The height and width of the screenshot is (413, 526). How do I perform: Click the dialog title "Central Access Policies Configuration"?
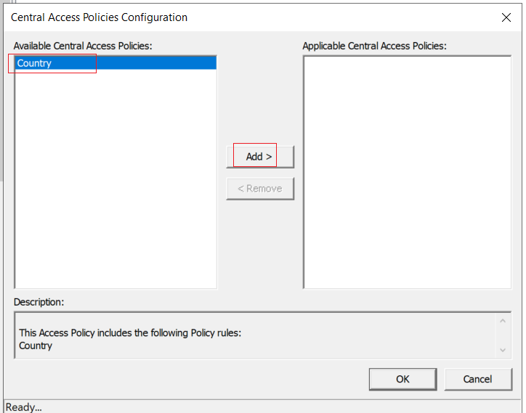[x=99, y=17]
